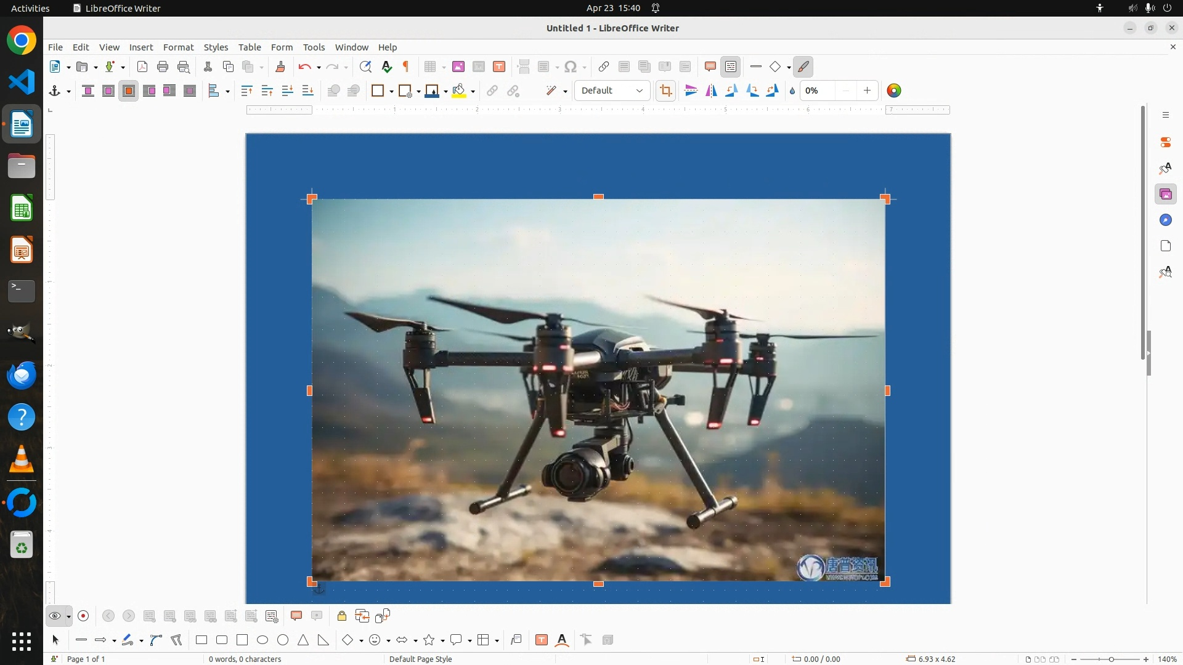The height and width of the screenshot is (665, 1183).
Task: Click the Crop Image tool icon
Action: pyautogui.click(x=665, y=91)
